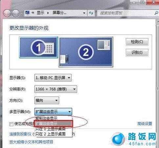Open the 高级设置 advanced settings link
Image resolution: width=159 pixels, height=148 pixels.
[x=145, y=124]
